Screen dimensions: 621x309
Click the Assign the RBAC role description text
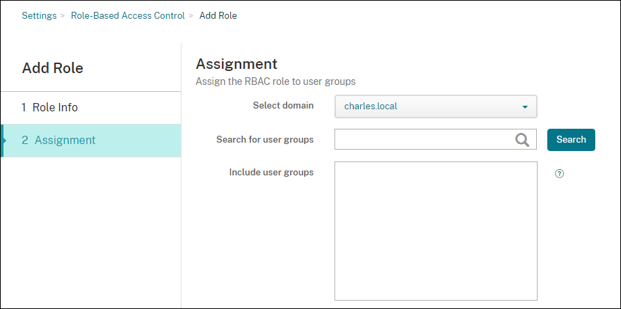(x=275, y=81)
